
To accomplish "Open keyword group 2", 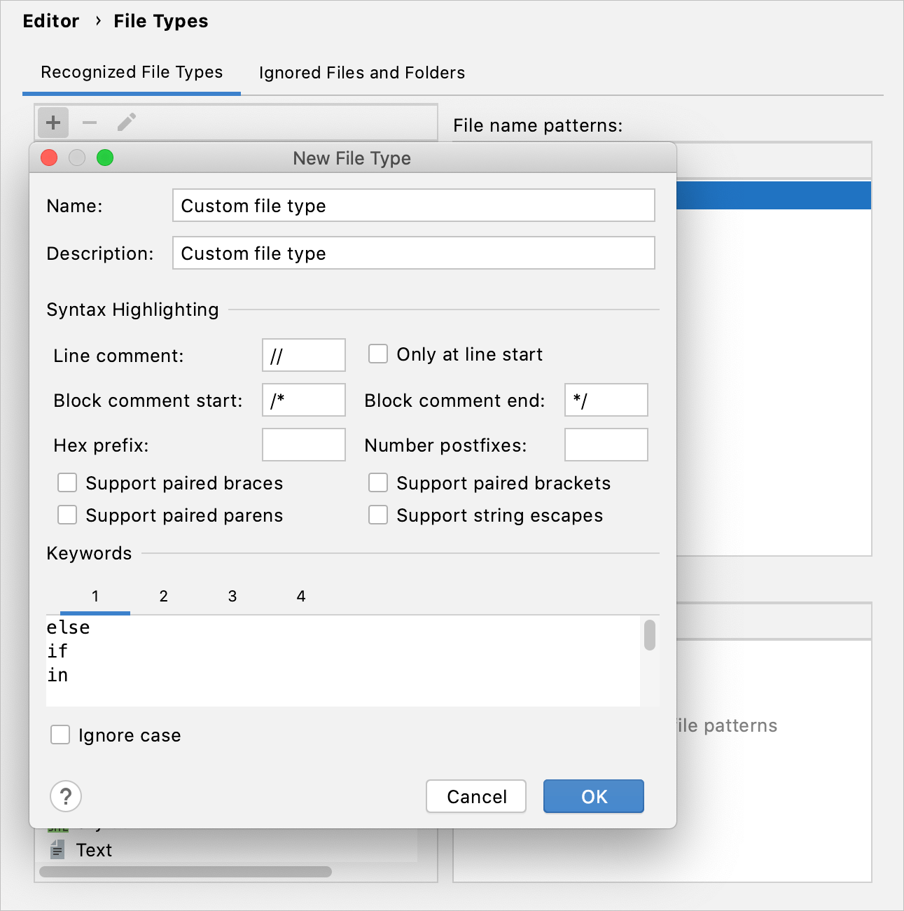I will coord(163,596).
